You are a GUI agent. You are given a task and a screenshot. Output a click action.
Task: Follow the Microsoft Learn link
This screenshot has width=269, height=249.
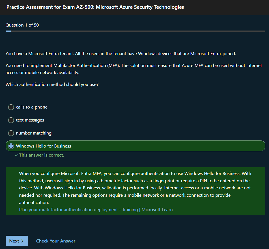tap(157, 210)
